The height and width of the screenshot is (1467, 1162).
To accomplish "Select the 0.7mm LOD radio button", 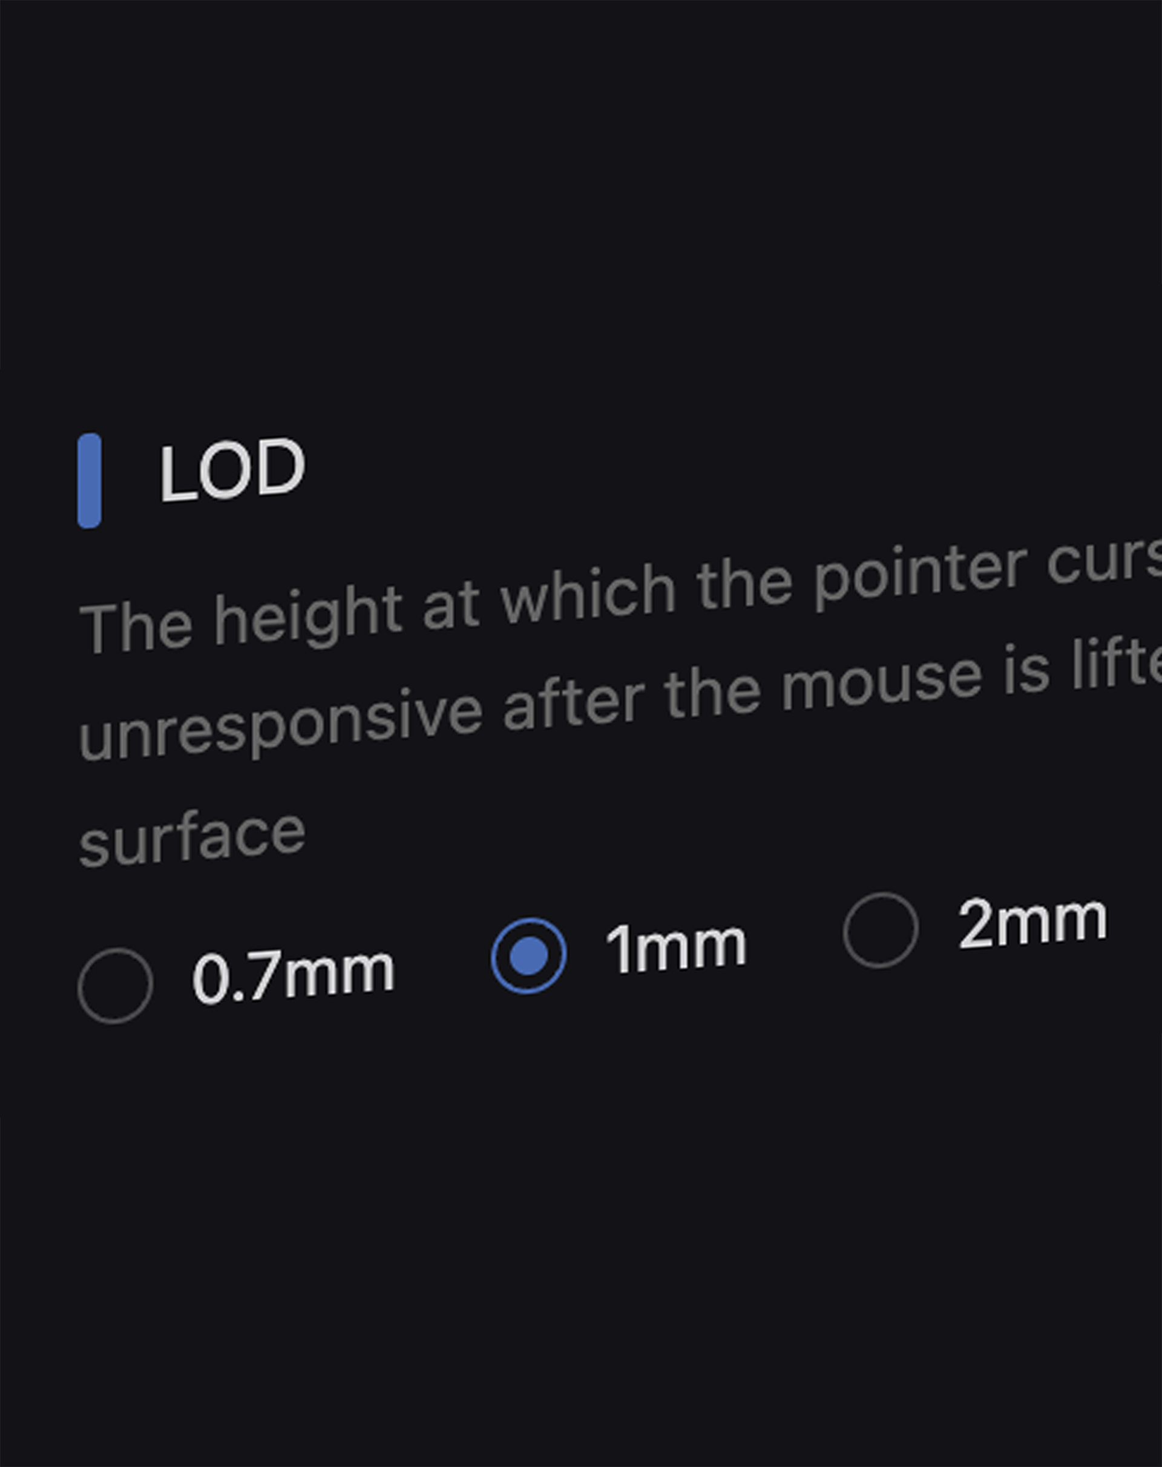I will point(115,985).
